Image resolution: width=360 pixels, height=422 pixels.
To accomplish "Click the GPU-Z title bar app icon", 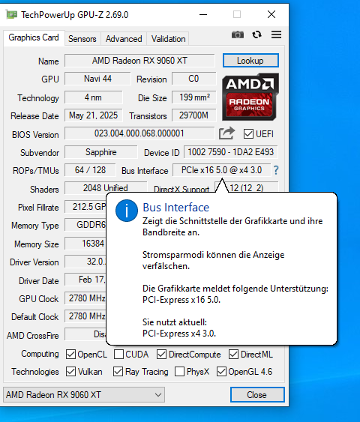I will click(x=11, y=14).
